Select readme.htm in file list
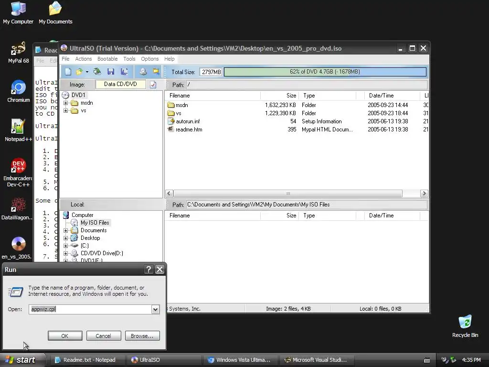The width and height of the screenshot is (489, 367). 189,130
